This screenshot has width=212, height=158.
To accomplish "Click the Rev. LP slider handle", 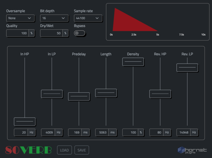I will (187, 68).
